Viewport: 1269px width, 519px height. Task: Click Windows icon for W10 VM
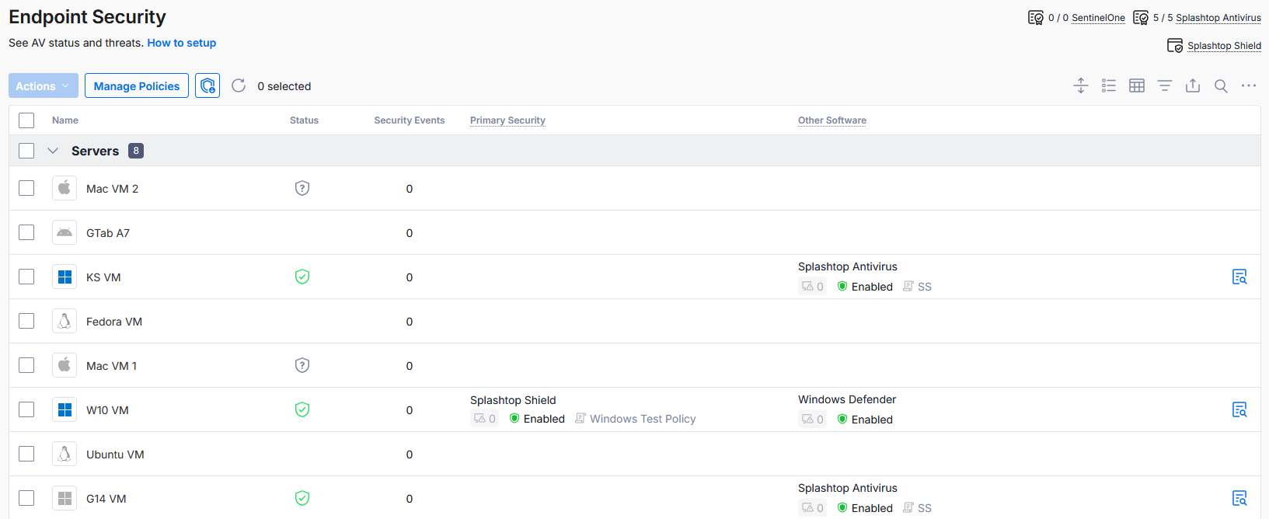click(x=64, y=409)
